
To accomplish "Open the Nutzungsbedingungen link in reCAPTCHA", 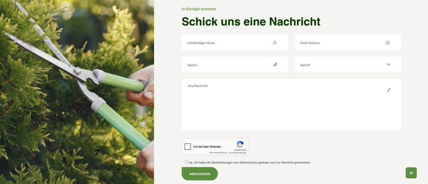I will 238,153.
